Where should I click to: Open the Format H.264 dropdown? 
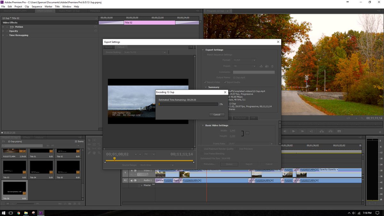(x=244, y=60)
